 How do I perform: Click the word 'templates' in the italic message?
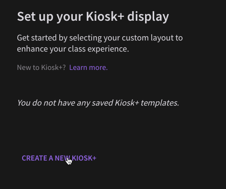click(160, 103)
